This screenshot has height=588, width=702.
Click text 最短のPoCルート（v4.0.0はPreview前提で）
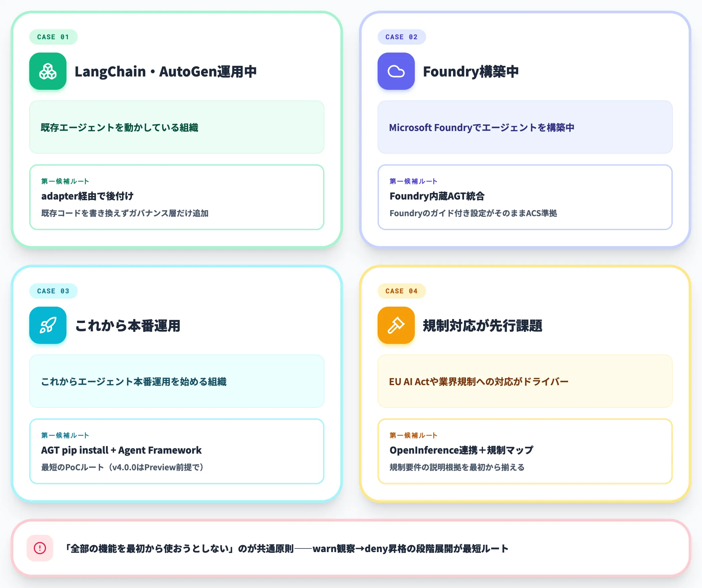tap(122, 467)
